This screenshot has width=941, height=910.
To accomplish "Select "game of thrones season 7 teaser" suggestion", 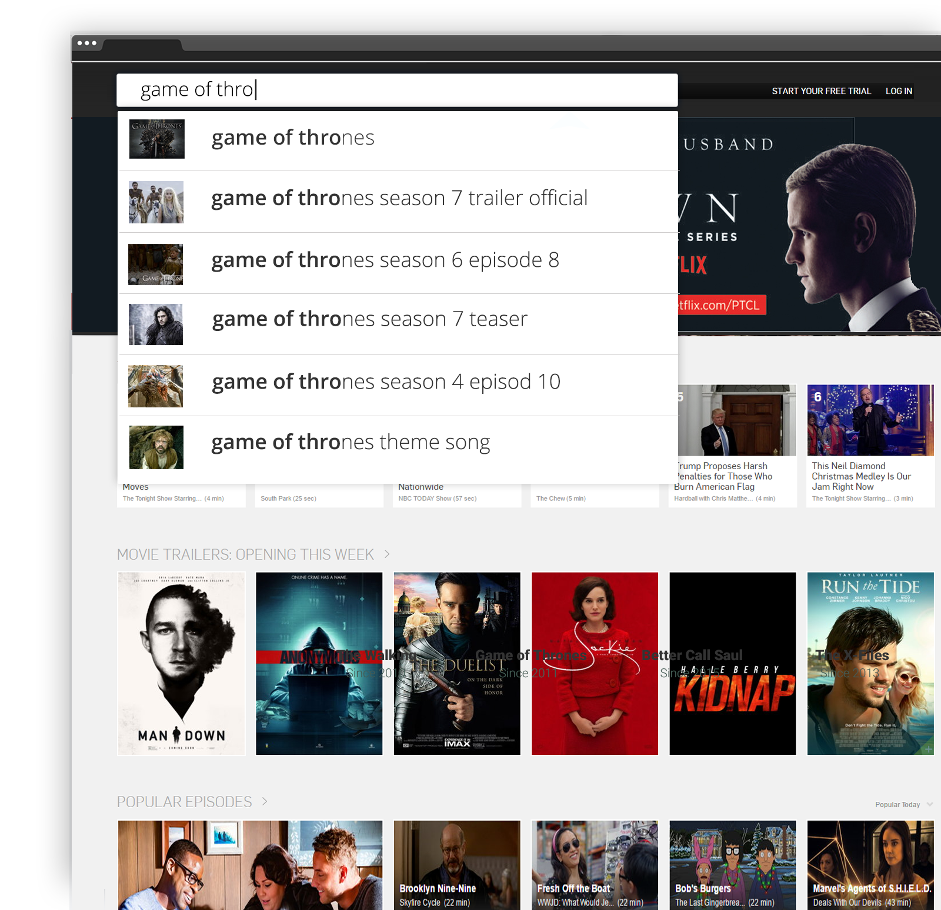I will point(398,324).
